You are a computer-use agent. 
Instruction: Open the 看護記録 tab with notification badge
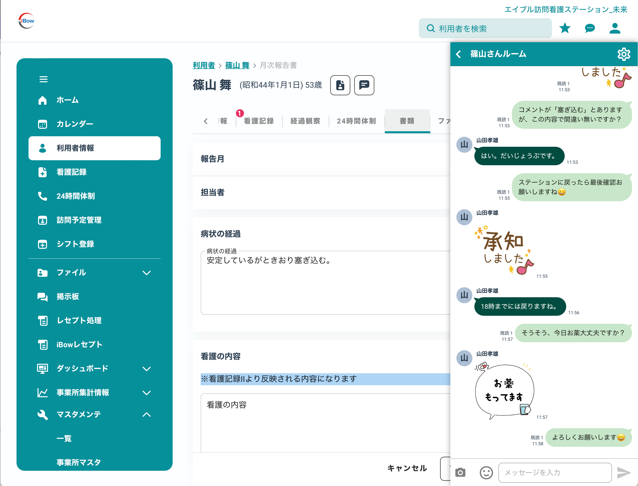pos(258,121)
